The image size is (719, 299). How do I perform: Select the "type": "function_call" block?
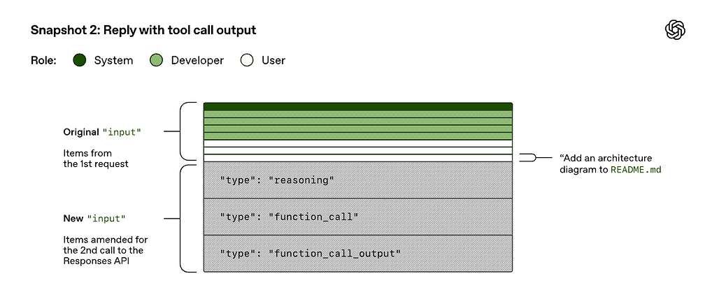coord(357,217)
